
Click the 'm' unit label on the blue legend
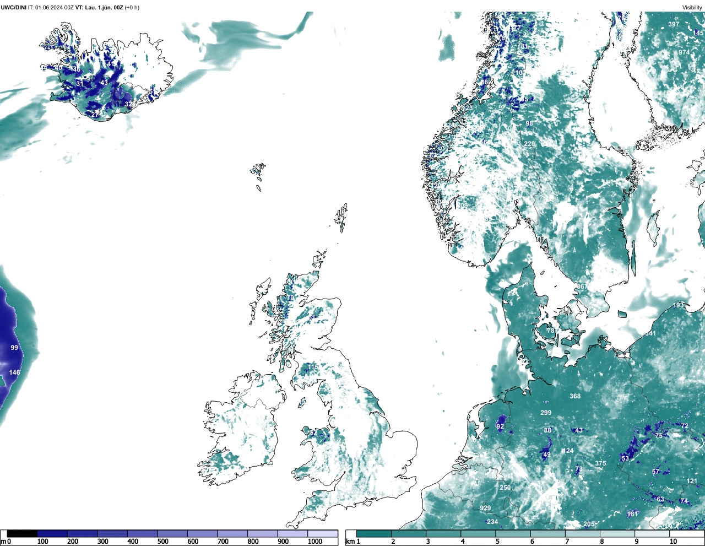pyautogui.click(x=3, y=542)
